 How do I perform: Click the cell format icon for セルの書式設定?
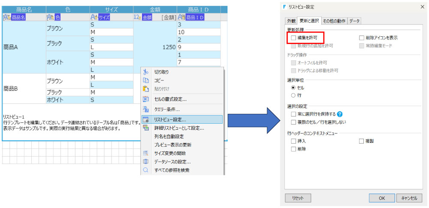coord(145,99)
